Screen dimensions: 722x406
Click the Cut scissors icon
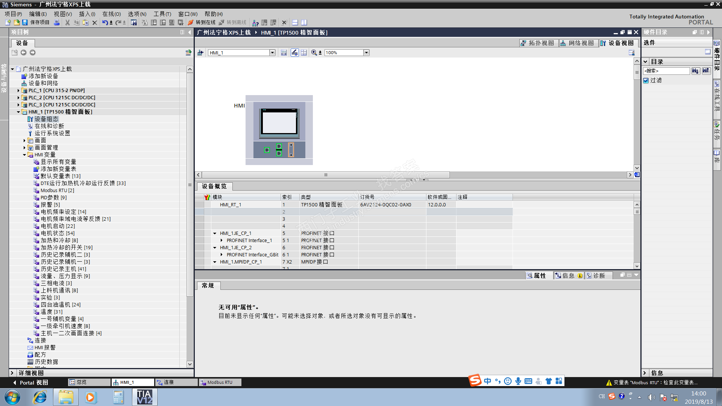coord(67,23)
